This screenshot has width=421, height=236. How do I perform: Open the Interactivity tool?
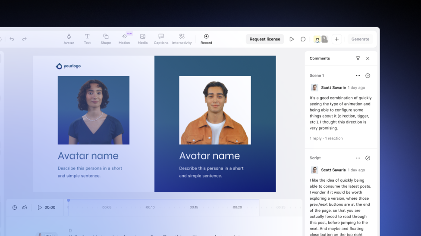[x=182, y=39]
